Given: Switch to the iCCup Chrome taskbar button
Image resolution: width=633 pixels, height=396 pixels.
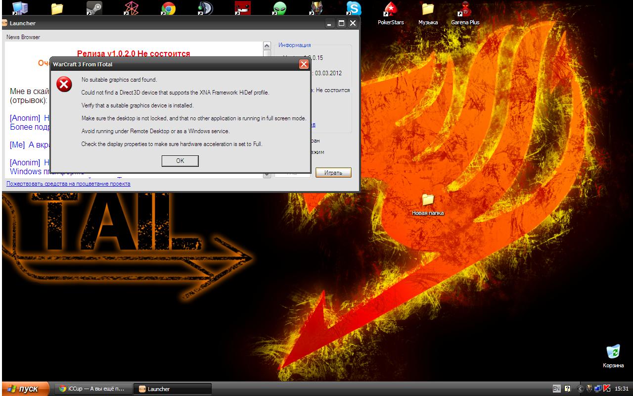Looking at the screenshot, I should 92,389.
